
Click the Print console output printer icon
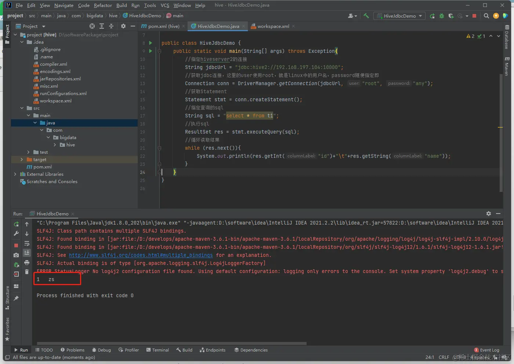pyautogui.click(x=27, y=262)
